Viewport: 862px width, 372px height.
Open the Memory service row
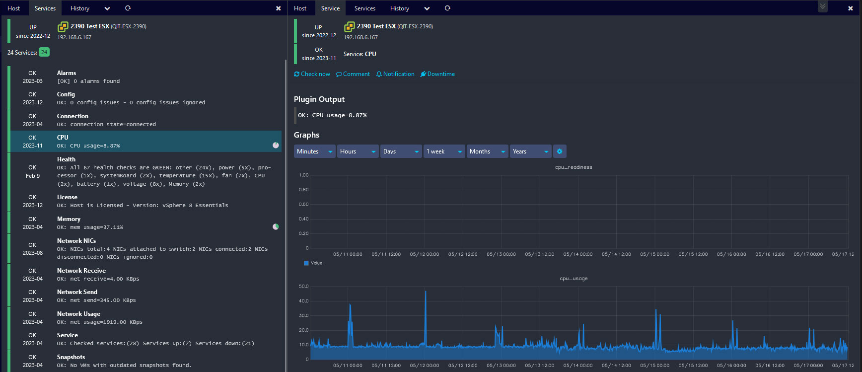coord(144,223)
